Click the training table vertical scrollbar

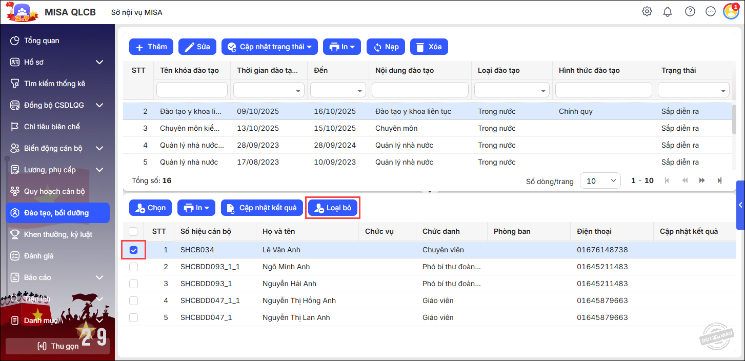tap(734, 118)
